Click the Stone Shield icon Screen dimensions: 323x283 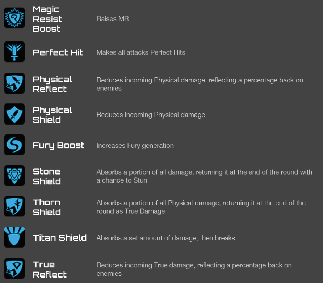[14, 176]
